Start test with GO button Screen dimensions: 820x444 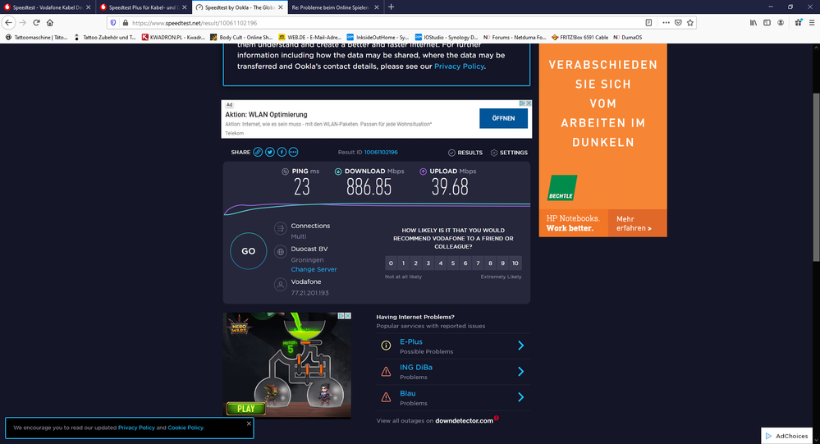[249, 251]
